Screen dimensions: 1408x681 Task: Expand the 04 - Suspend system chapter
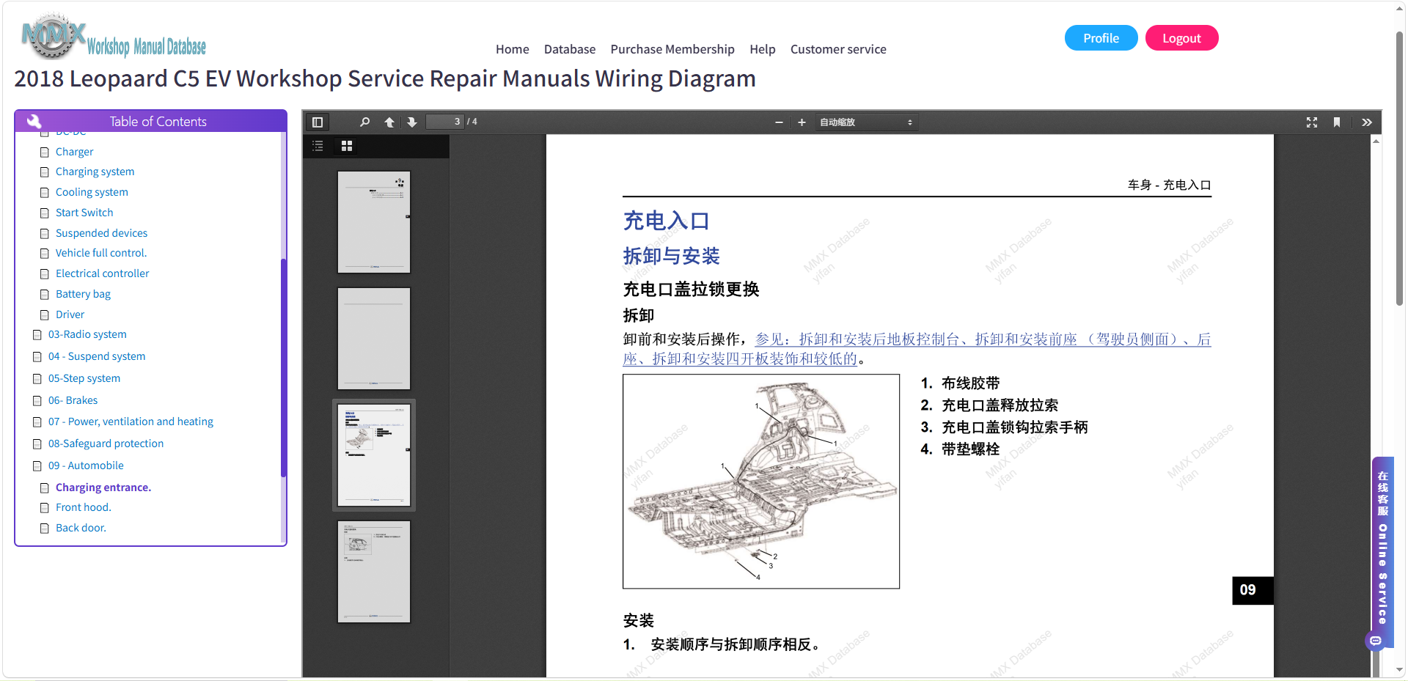[x=97, y=356]
